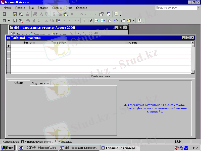Select the Общие tab
The image size is (201, 151).
point(19,83)
